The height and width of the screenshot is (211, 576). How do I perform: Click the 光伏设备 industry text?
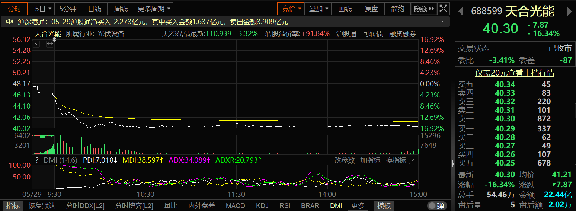click(x=111, y=34)
